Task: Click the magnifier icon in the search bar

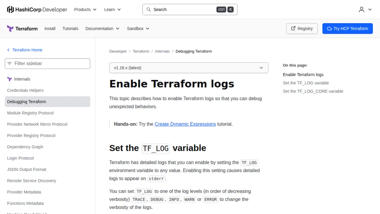Action: tap(149, 10)
